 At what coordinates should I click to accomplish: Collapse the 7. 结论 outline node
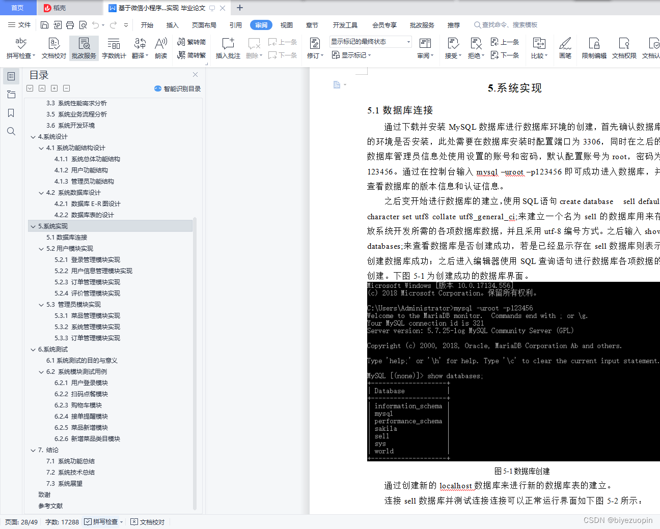33,450
